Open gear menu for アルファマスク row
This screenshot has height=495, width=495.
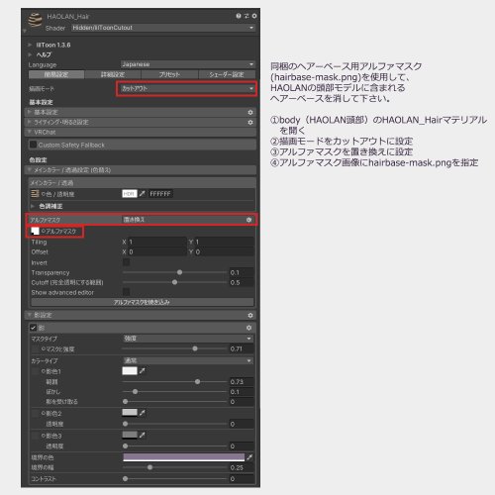(248, 220)
